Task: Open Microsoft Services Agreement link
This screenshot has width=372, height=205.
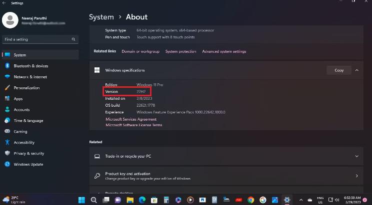Action: click(131, 119)
